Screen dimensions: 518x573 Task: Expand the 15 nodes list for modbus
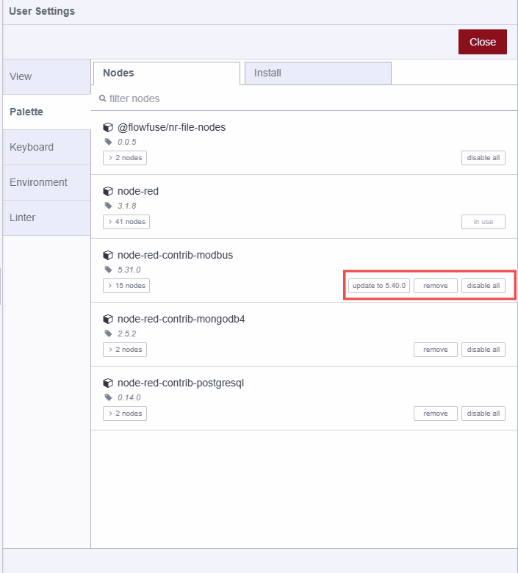126,286
